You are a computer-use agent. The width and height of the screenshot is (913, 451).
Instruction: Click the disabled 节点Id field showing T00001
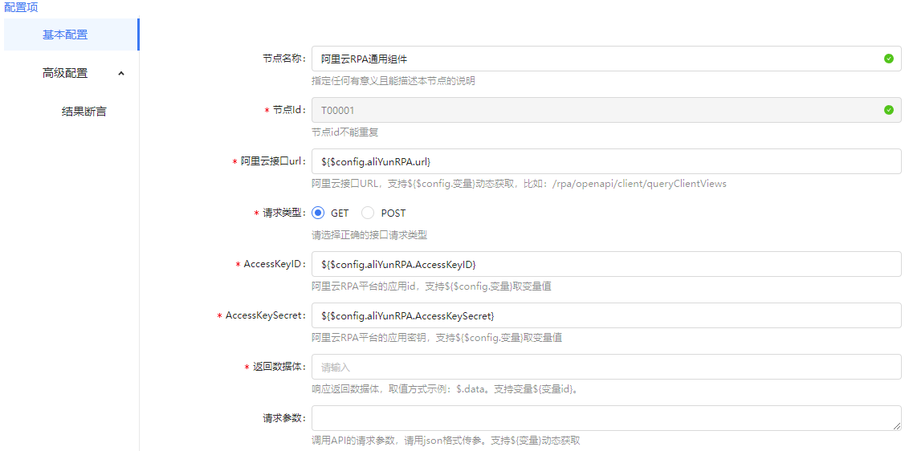click(x=594, y=110)
